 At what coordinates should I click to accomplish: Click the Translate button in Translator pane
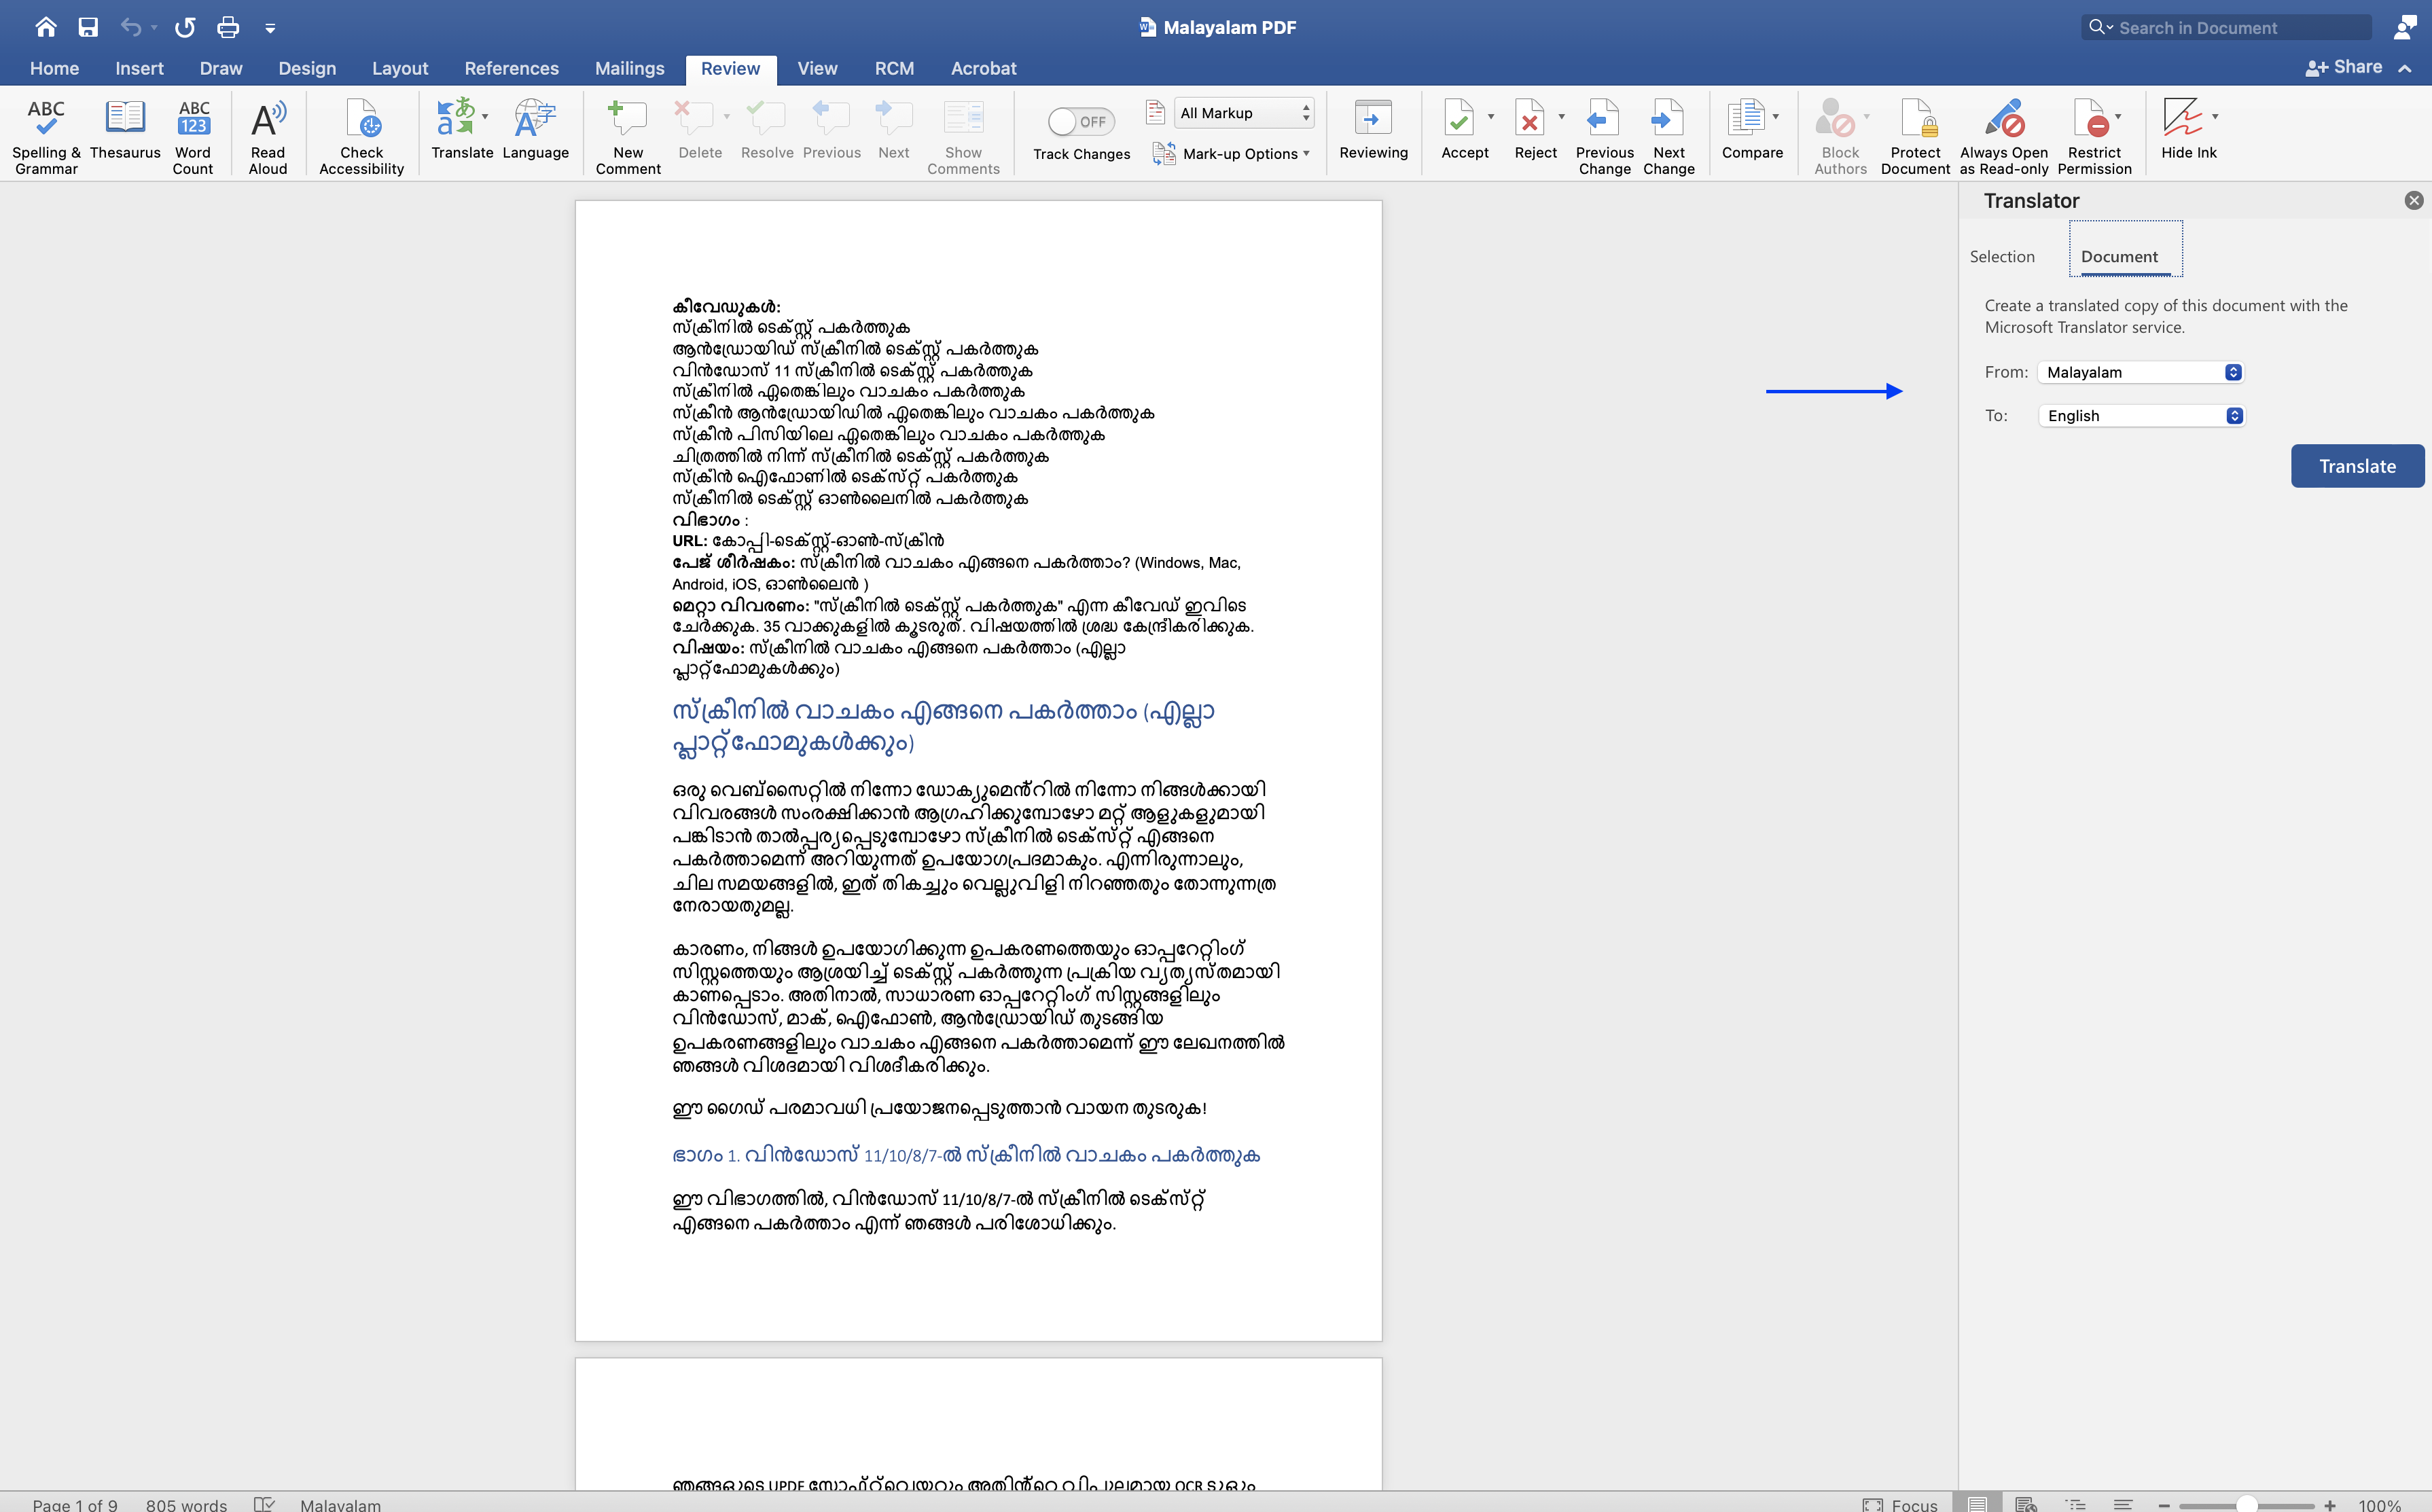tap(2356, 466)
